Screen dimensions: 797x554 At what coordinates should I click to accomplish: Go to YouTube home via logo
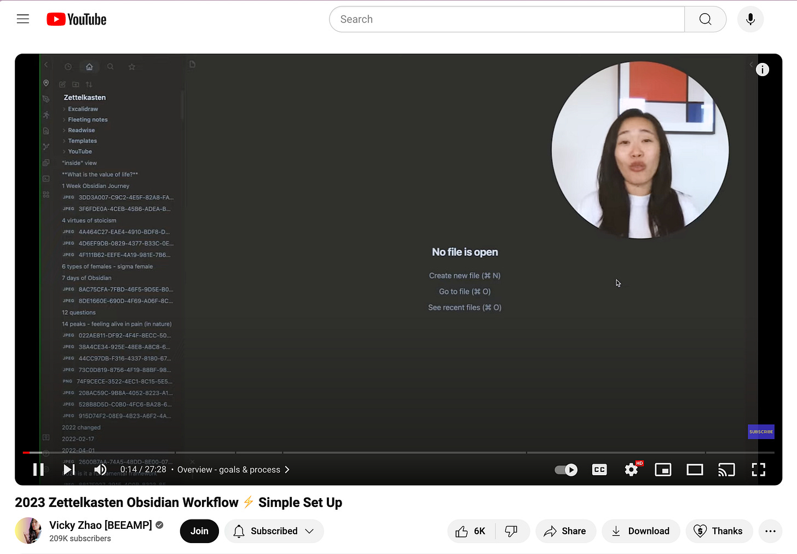coord(77,19)
